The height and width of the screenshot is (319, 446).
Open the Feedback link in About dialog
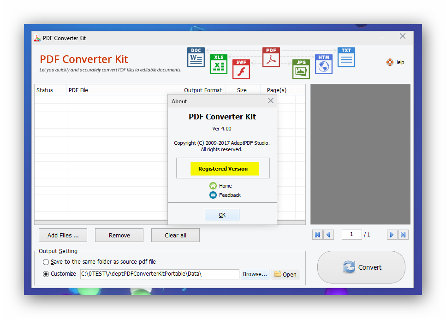pos(230,195)
